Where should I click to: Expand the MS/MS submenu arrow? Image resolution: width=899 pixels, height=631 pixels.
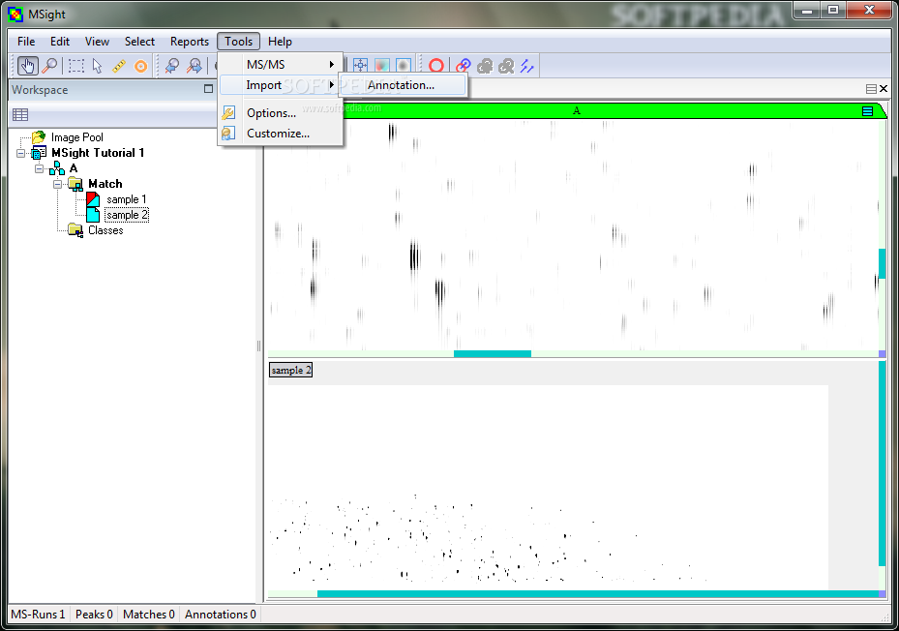(x=331, y=65)
